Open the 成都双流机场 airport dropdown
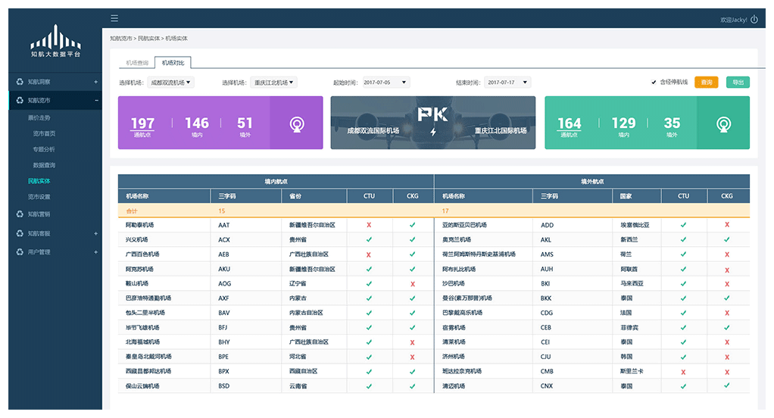774x418 pixels. point(170,83)
